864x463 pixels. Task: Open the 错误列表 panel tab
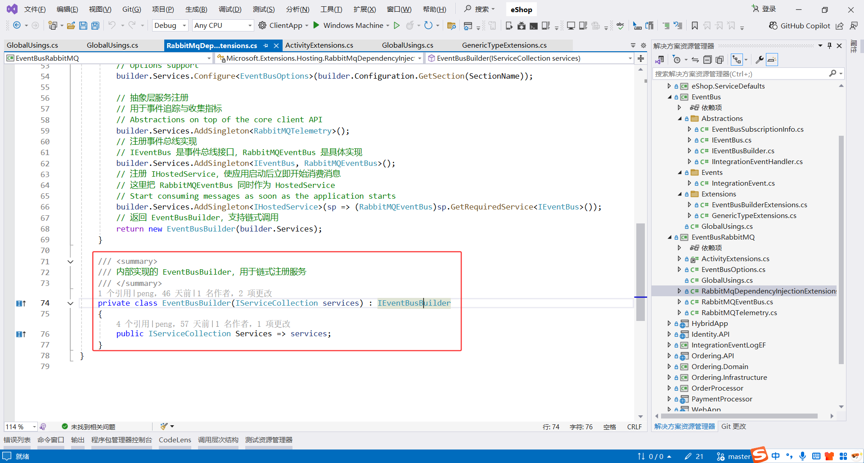click(17, 440)
